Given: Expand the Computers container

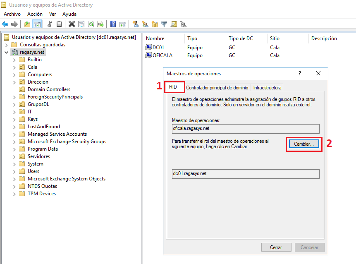Looking at the screenshot, I should pyautogui.click(x=14, y=75).
